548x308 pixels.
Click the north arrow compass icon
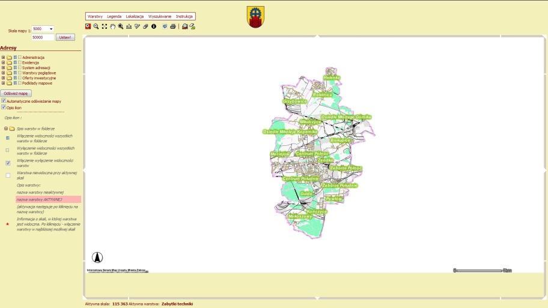point(97,258)
